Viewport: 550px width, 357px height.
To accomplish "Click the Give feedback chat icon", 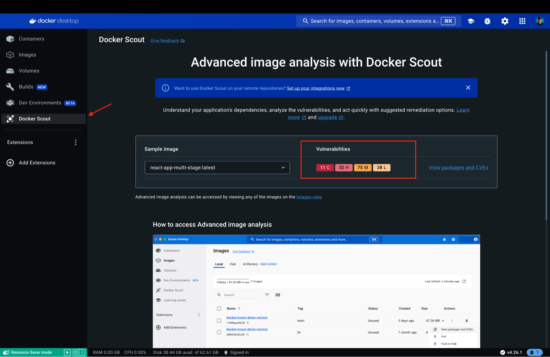I will 183,41.
